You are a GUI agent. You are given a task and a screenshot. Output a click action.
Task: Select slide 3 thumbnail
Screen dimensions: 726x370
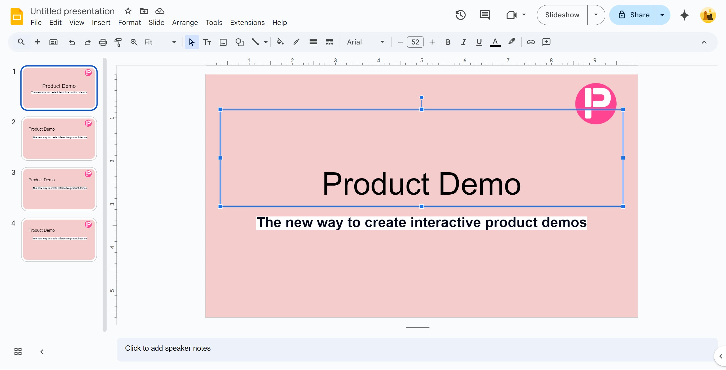[x=59, y=189]
